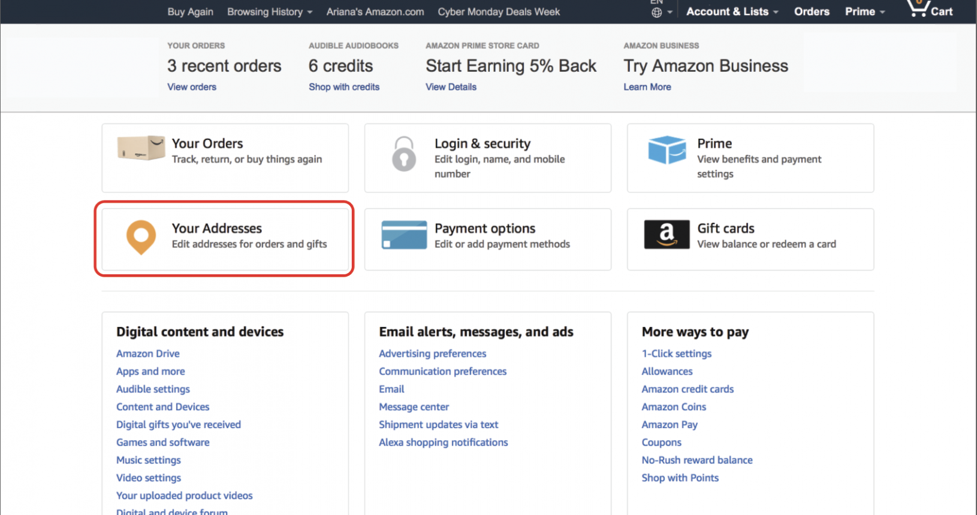The width and height of the screenshot is (977, 515).
Task: Click 'Try Amazon Business' heading
Action: tap(706, 66)
